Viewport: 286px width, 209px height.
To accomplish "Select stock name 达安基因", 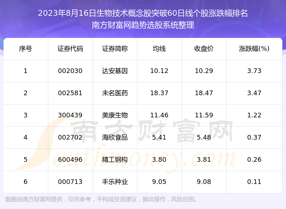I will 115,71.
